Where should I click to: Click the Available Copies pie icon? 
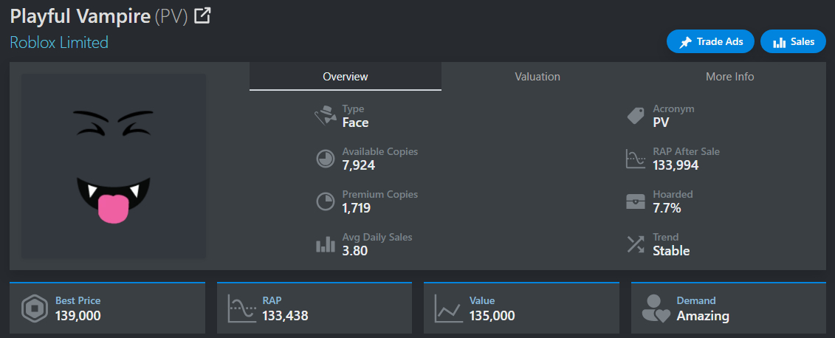pos(326,159)
